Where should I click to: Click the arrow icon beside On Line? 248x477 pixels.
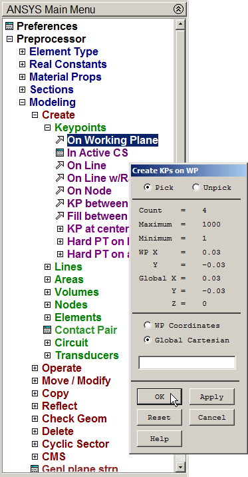tap(60, 165)
